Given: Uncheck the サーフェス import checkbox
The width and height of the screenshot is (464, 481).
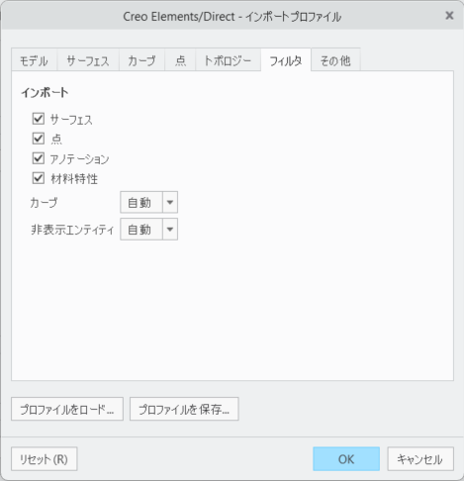Looking at the screenshot, I should (39, 119).
